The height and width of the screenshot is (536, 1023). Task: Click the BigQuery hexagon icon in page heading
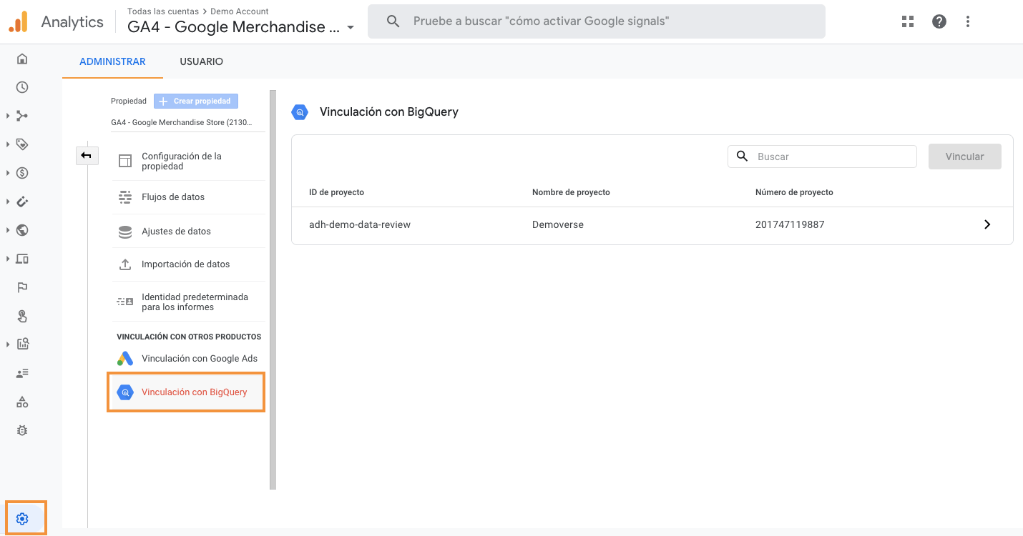click(x=300, y=112)
